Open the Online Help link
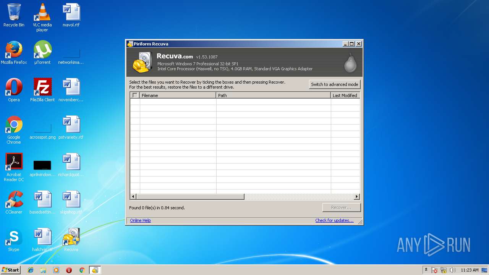This screenshot has height=275, width=489. (140, 220)
